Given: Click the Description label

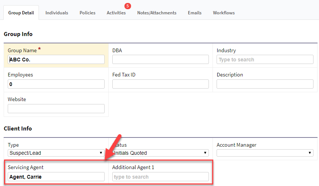Looking at the screenshot, I should point(230,75).
